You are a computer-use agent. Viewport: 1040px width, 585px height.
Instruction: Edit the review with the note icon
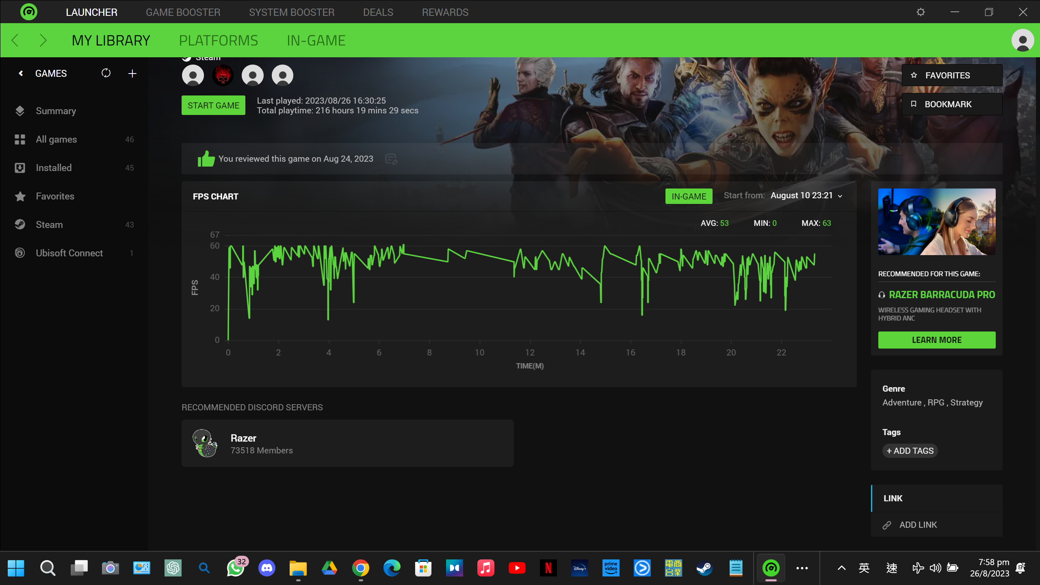point(391,159)
